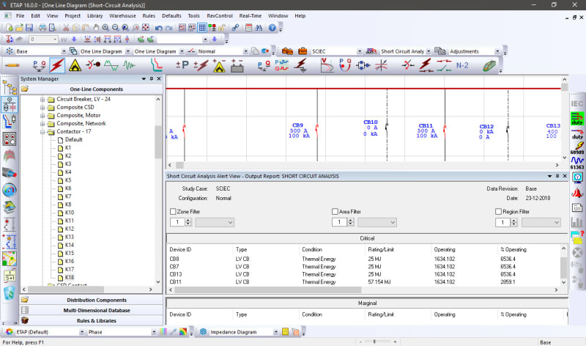The height and width of the screenshot is (346, 586).
Task: Open the N-2 contingency analysis icon
Action: [462, 65]
